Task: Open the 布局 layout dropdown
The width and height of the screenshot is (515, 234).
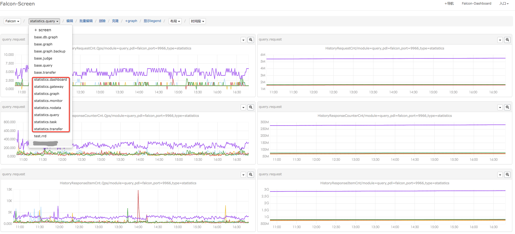Action: point(175,21)
